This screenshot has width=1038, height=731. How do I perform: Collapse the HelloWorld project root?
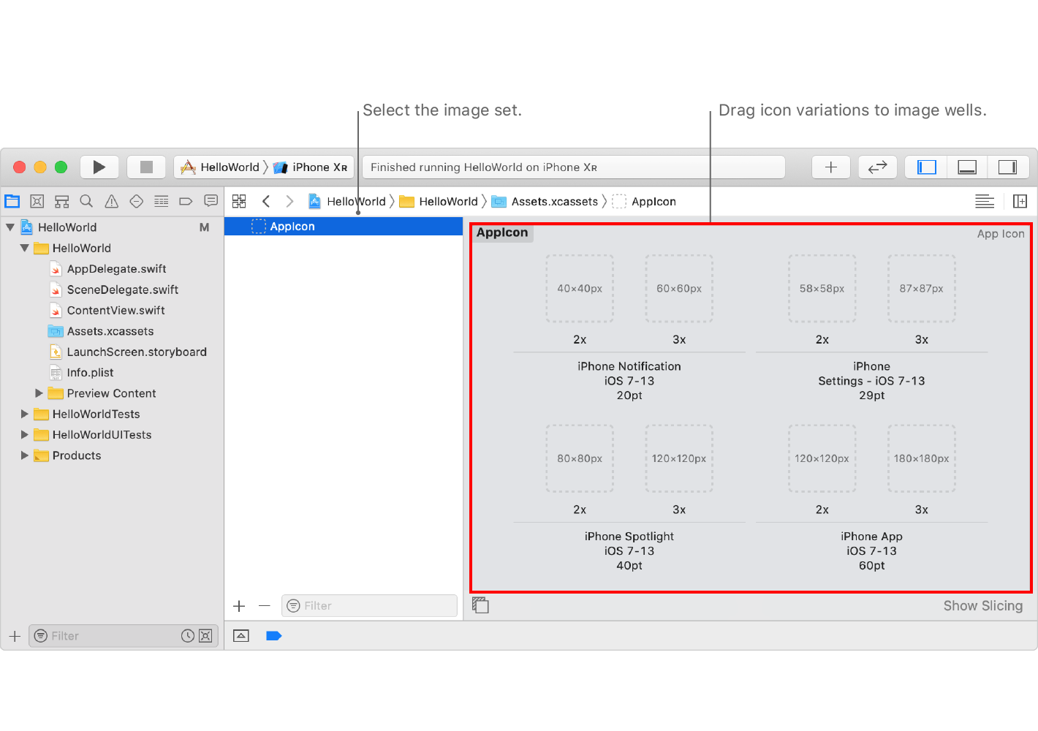10,227
